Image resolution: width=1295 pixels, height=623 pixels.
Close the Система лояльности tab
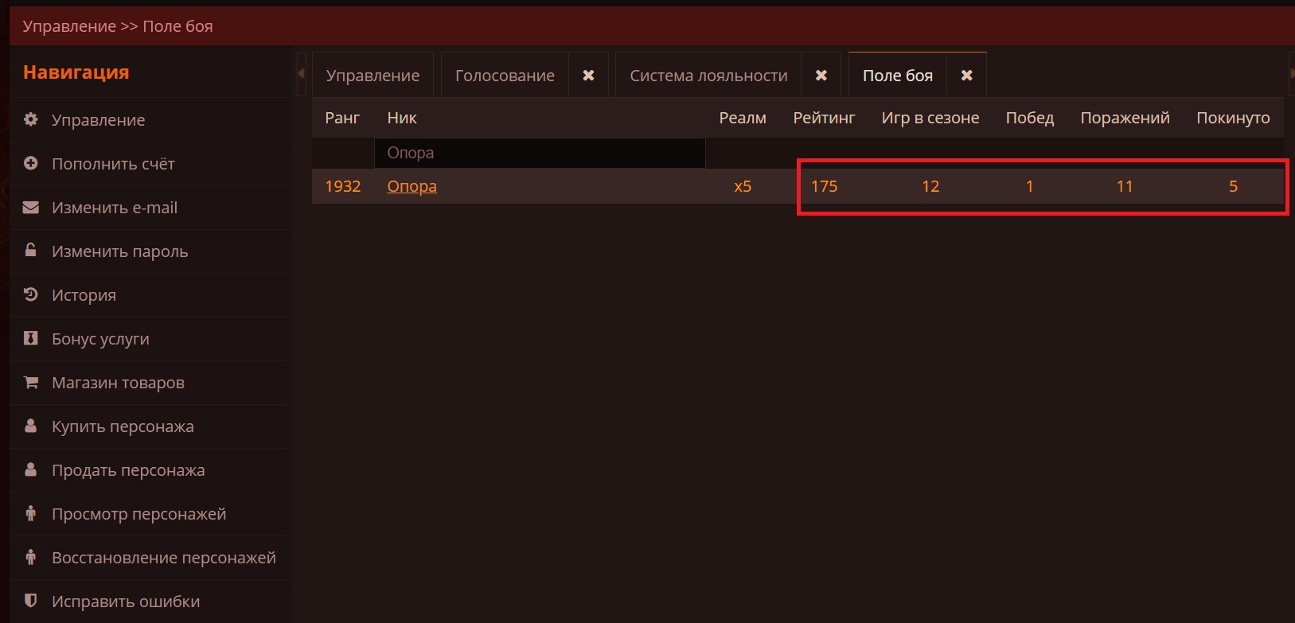pyautogui.click(x=821, y=75)
